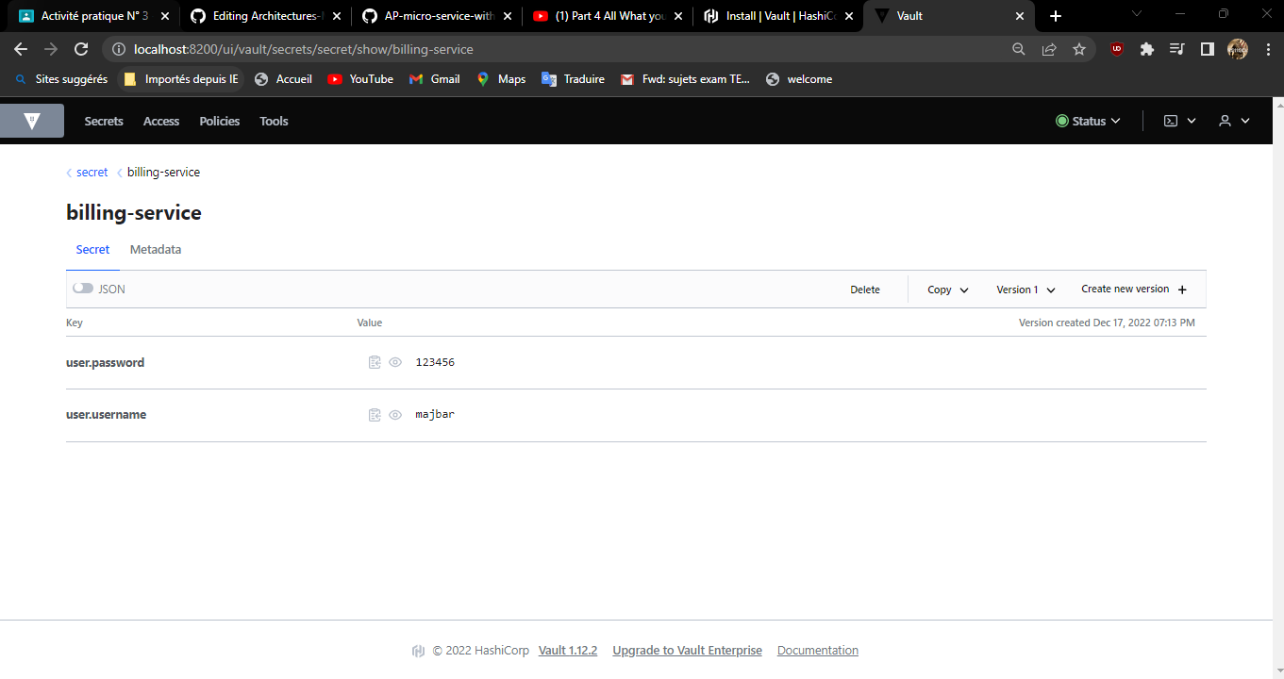
Task: Open the Copy dropdown
Action: (x=946, y=289)
